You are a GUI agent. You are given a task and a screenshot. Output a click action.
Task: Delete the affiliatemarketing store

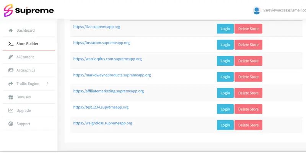(248, 93)
